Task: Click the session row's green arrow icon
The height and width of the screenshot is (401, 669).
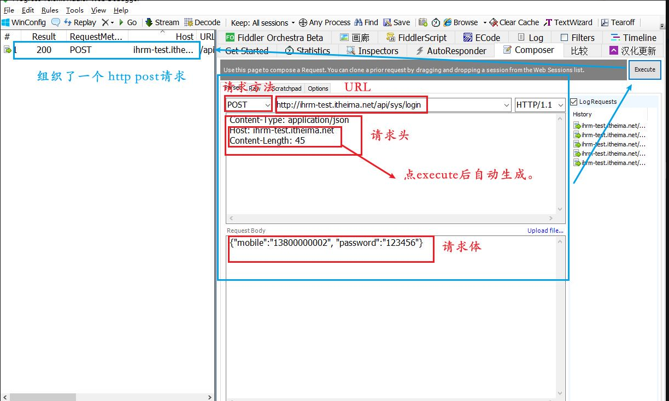Action: 8,50
